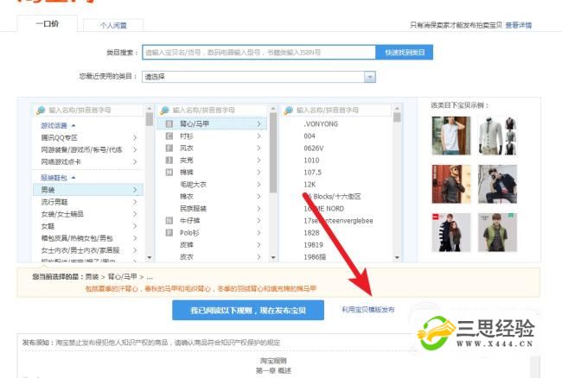Image resolution: width=562 pixels, height=378 pixels.
Task: Click the N letter icon beside 牛仔裤
Action: [170, 220]
